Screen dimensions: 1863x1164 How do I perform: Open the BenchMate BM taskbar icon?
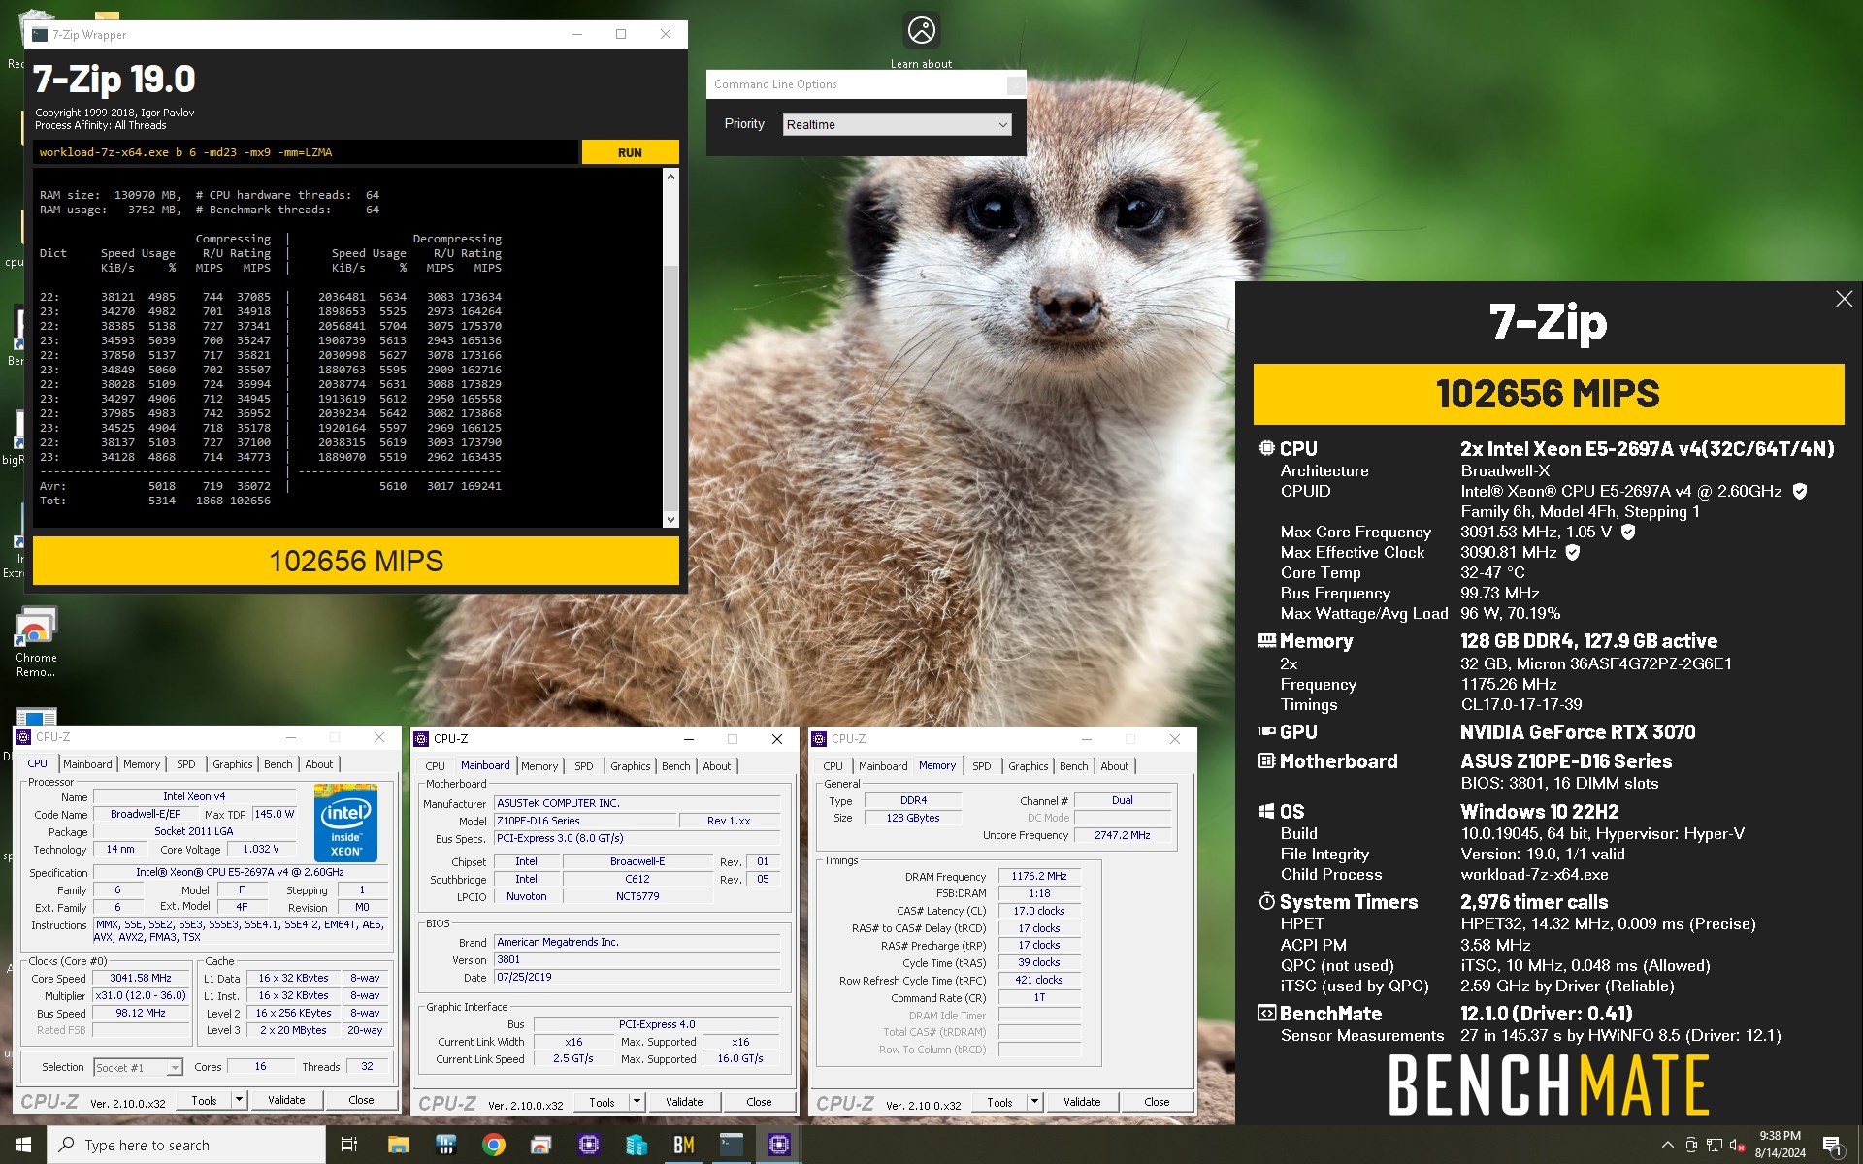684,1145
